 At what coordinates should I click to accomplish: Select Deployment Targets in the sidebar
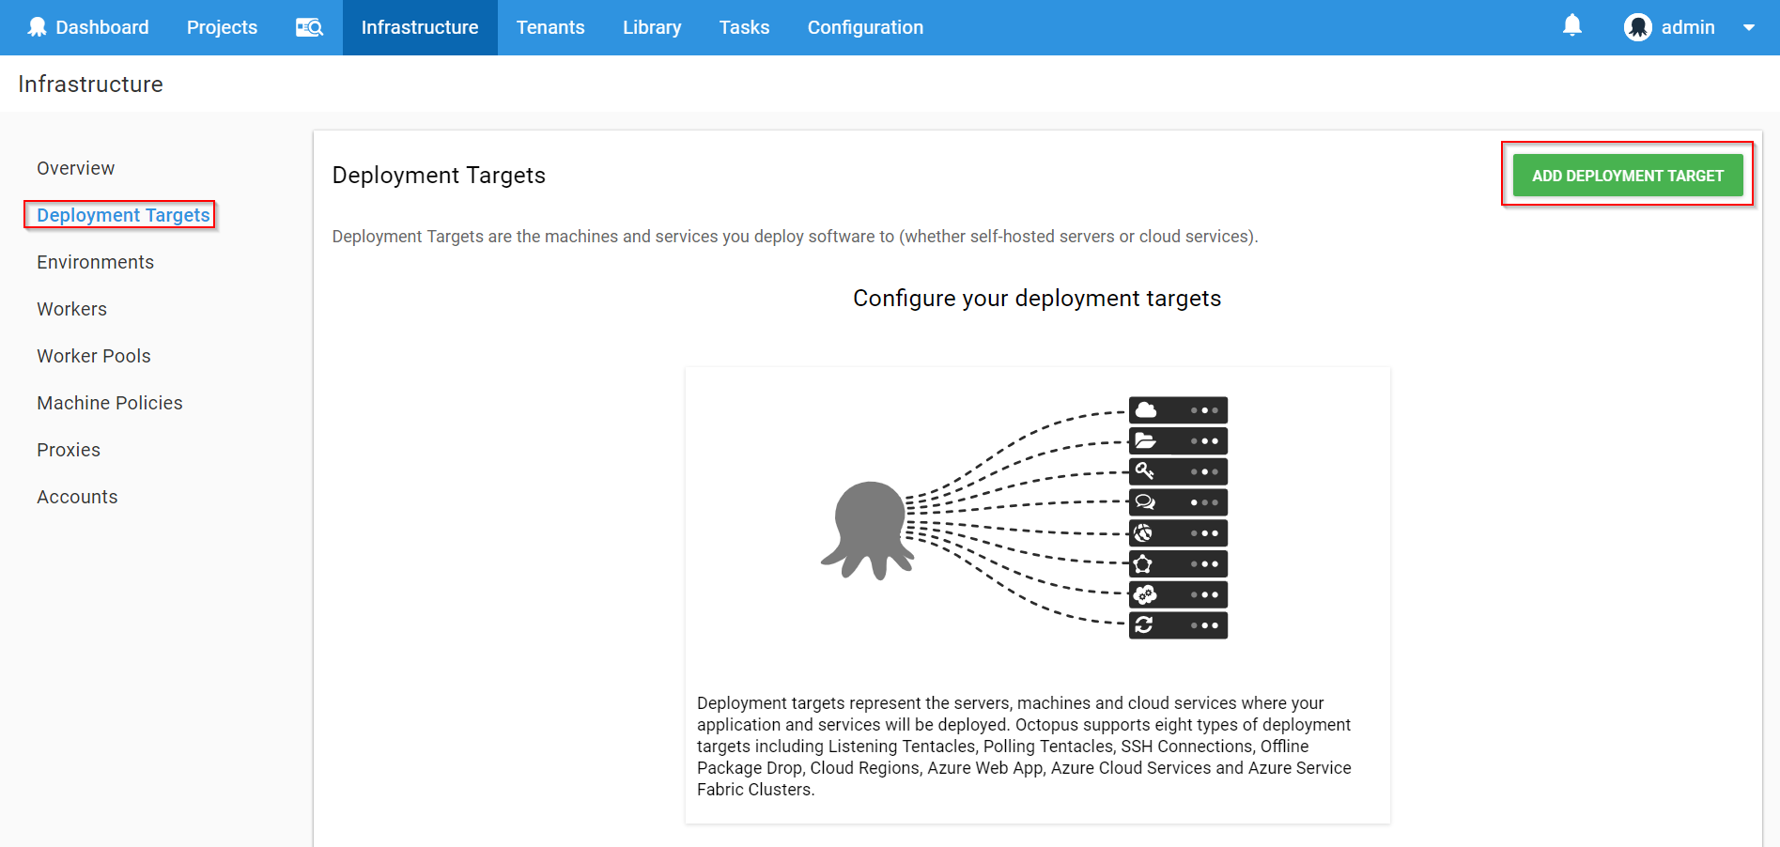[x=123, y=215]
